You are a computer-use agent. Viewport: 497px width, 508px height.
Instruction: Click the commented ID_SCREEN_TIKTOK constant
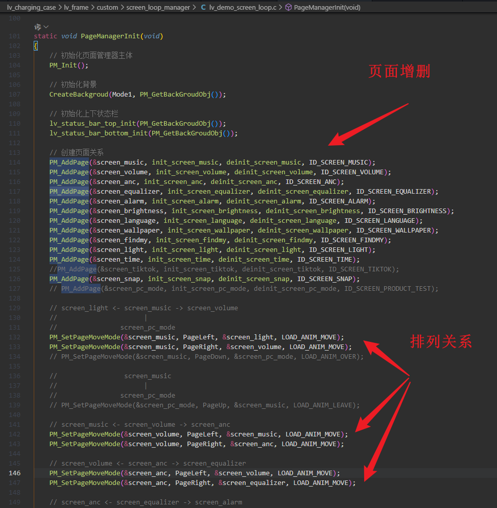tap(360, 269)
